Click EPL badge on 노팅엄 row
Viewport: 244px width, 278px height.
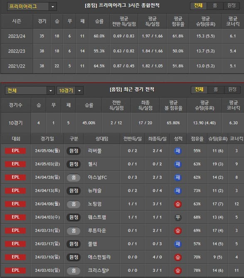coord(15,204)
